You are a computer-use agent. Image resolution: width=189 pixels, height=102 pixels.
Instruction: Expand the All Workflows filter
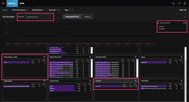click(39, 10)
